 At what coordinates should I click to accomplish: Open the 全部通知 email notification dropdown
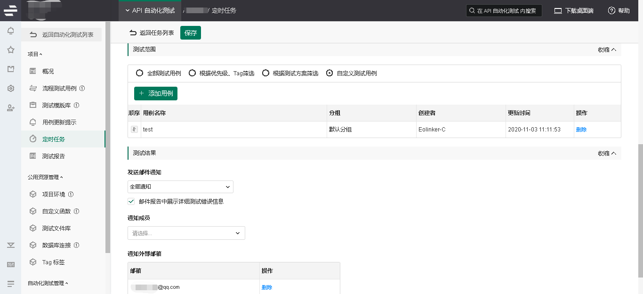coord(180,187)
